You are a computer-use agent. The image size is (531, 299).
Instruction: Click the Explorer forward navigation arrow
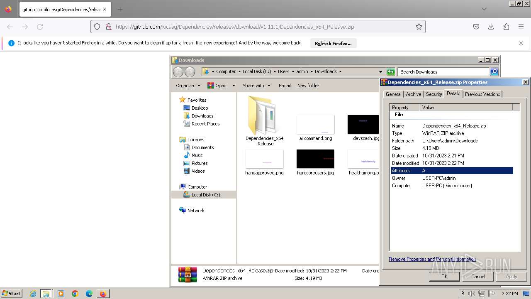[x=190, y=72]
